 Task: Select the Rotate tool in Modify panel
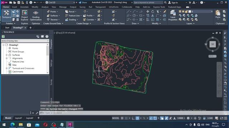coord(153,11)
